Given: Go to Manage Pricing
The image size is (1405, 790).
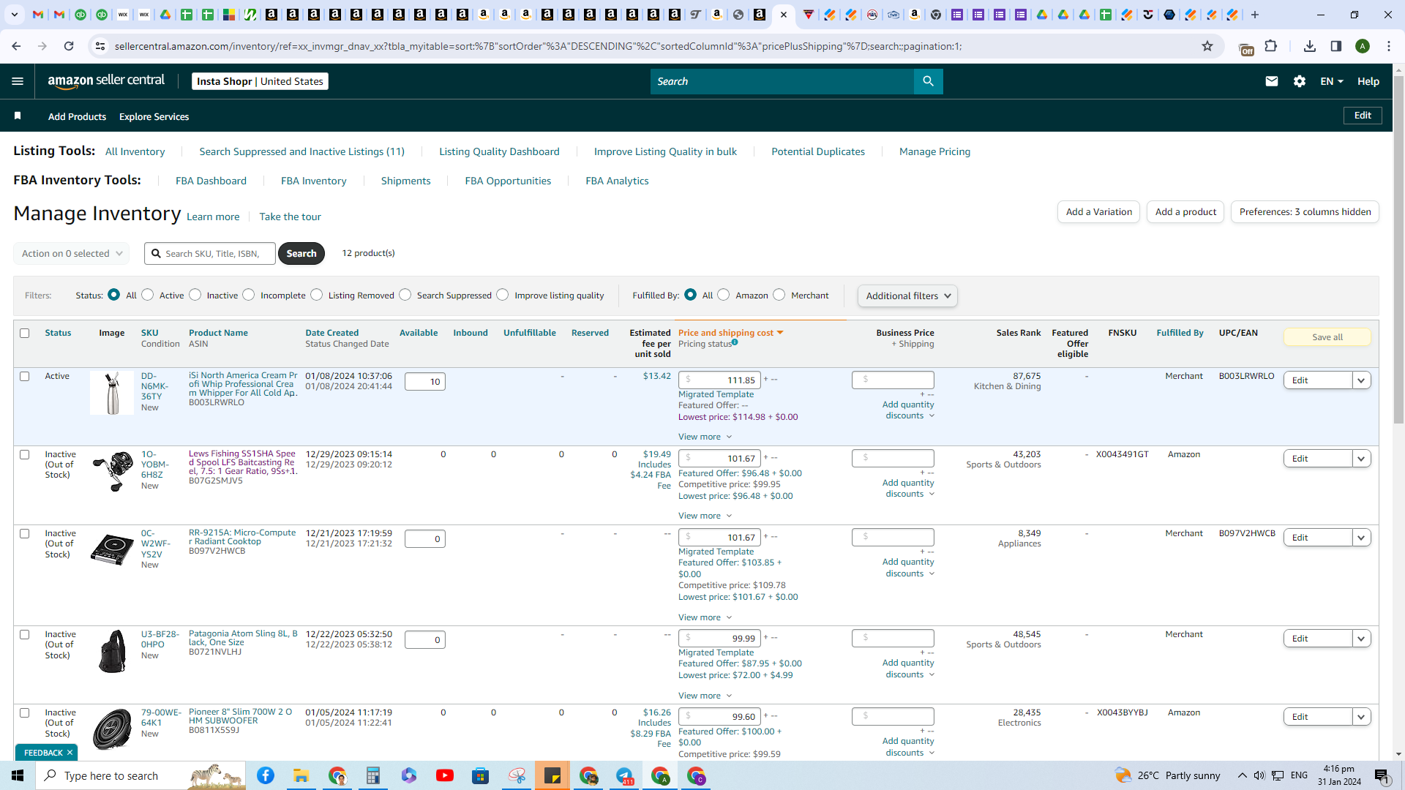Looking at the screenshot, I should (934, 151).
